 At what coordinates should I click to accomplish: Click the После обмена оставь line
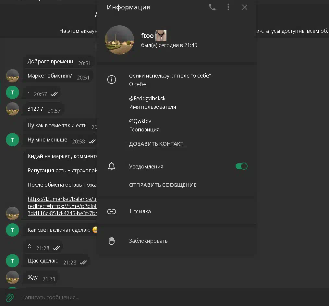[x=62, y=185]
